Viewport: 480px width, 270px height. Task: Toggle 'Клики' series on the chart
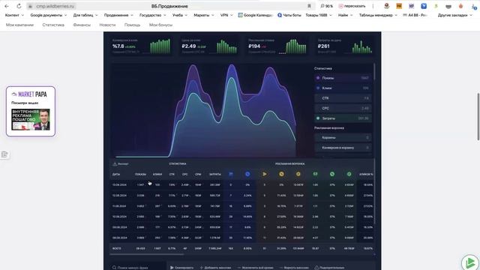click(343, 88)
